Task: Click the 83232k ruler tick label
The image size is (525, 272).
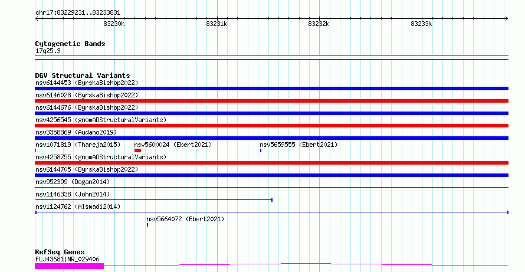Action: click(x=319, y=24)
